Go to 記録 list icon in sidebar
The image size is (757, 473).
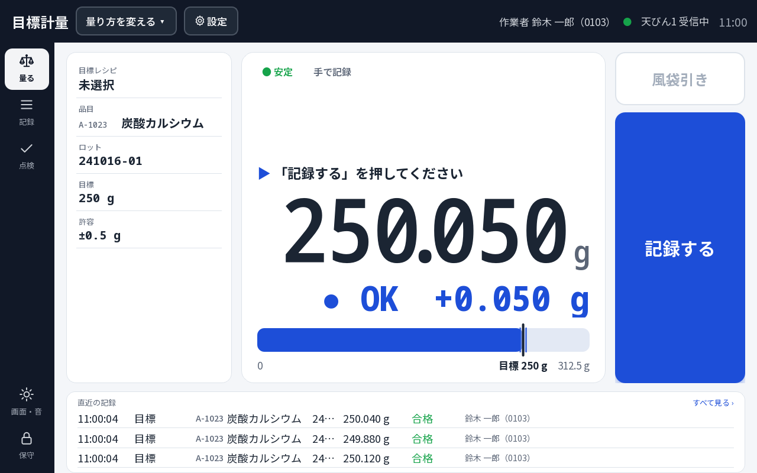tap(27, 113)
